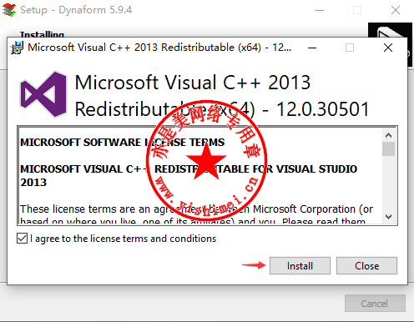The image size is (414, 322).
Task: Uncheck I agree to license terms checkbox
Action: tap(22, 239)
